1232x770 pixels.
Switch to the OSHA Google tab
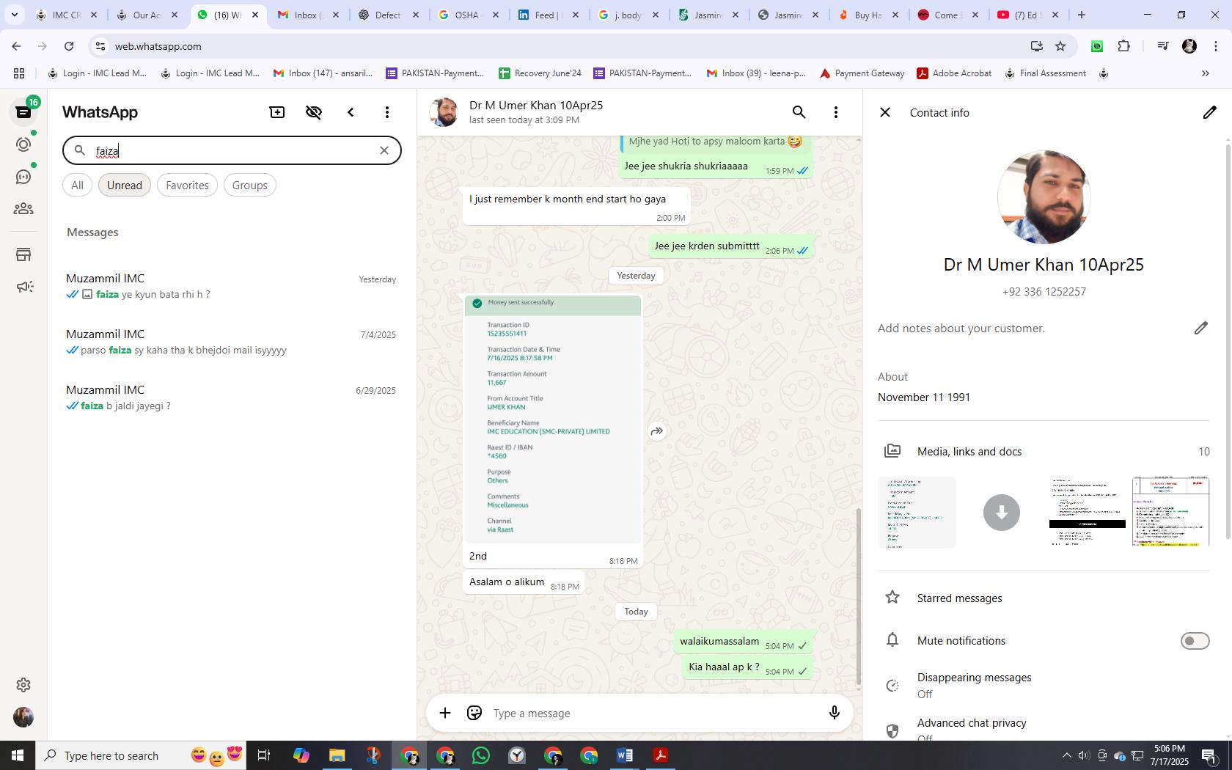click(468, 15)
